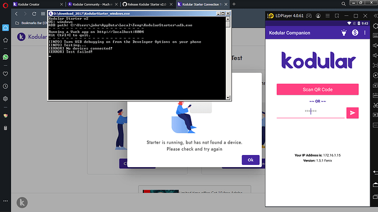Open the Bookmarks Bar folder

31,23
